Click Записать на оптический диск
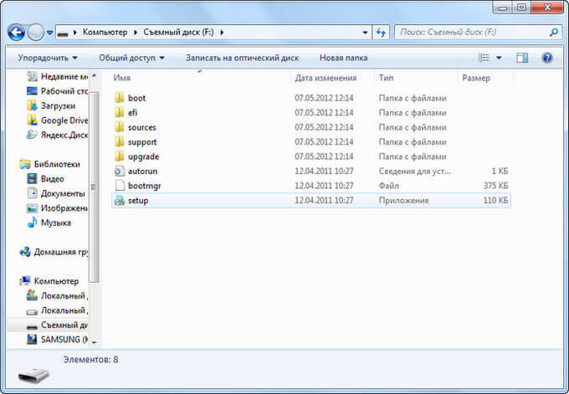569x394 pixels. (242, 58)
